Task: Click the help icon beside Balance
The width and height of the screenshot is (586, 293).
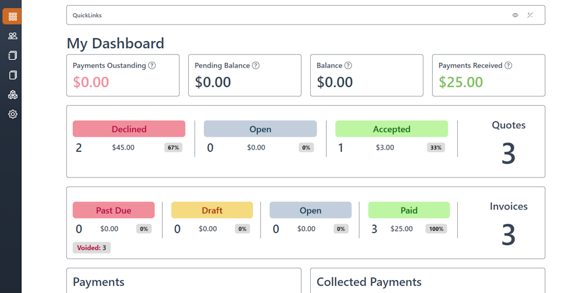Action: point(348,65)
